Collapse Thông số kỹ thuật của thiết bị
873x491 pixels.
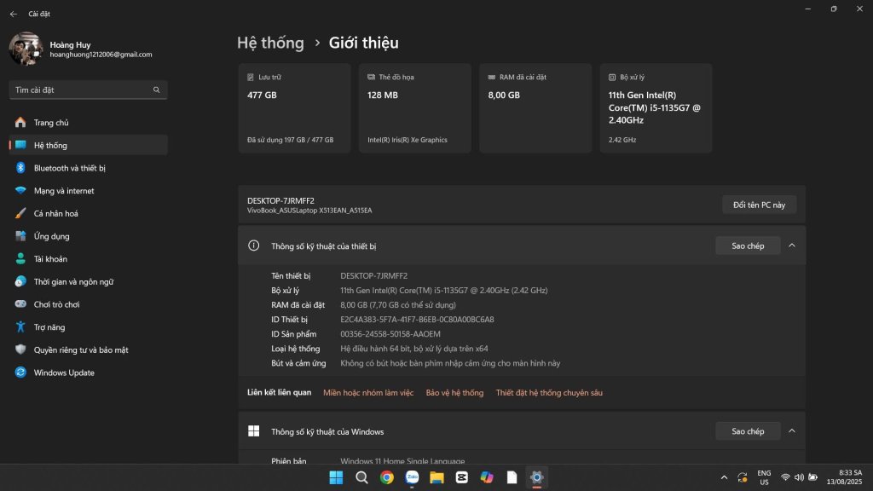[792, 245]
